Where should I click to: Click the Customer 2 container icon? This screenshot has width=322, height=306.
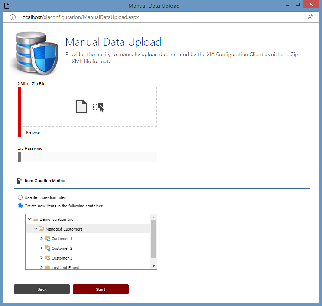(x=48, y=248)
